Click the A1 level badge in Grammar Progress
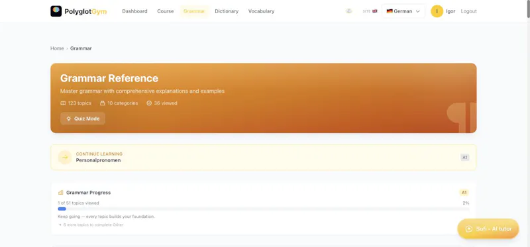530x247 pixels. [464, 193]
